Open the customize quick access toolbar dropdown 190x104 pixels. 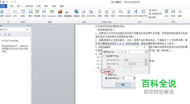(x=15, y=2)
